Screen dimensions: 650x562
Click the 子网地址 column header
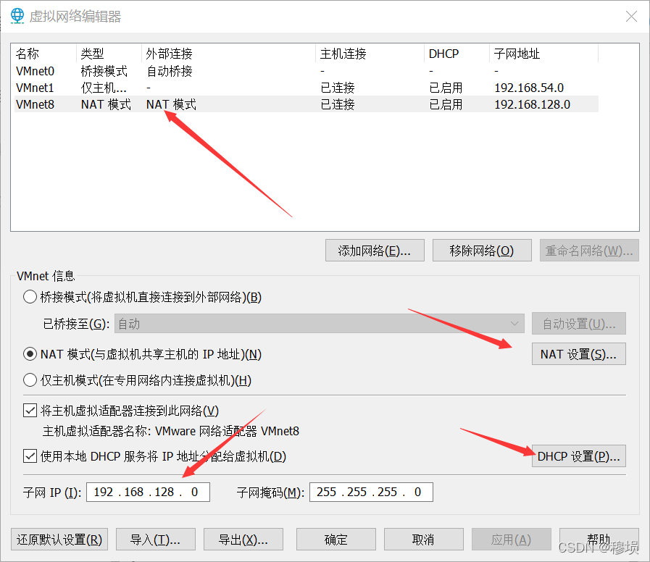(544, 54)
